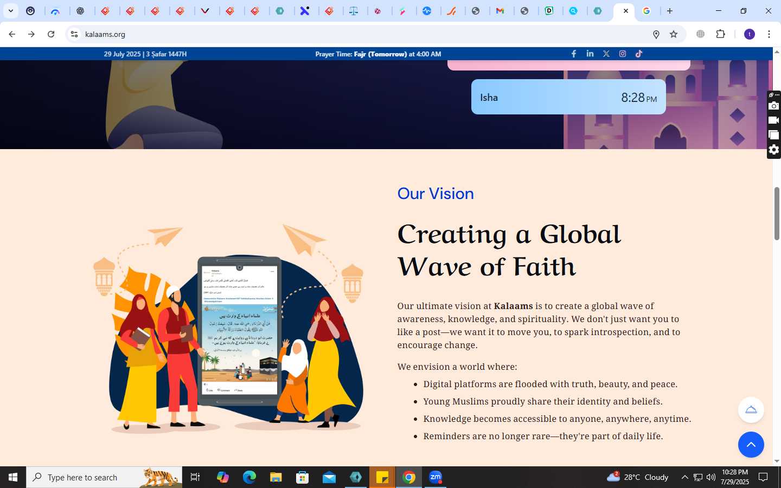Switch to the scales-of-justice icon tab

click(x=354, y=11)
